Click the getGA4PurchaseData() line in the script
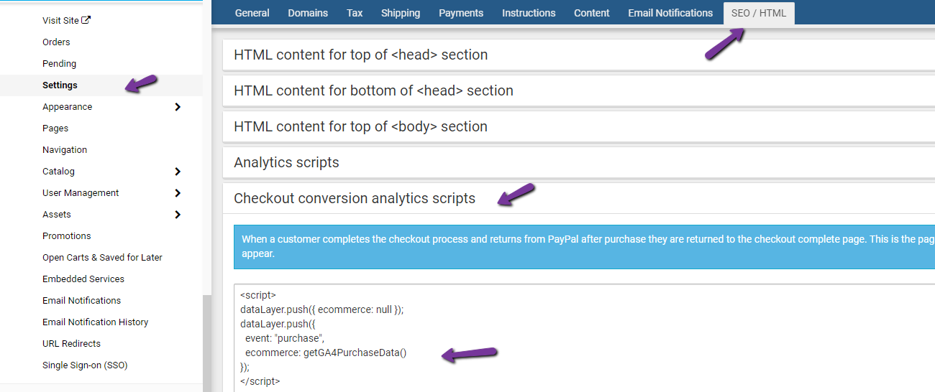 (x=326, y=353)
